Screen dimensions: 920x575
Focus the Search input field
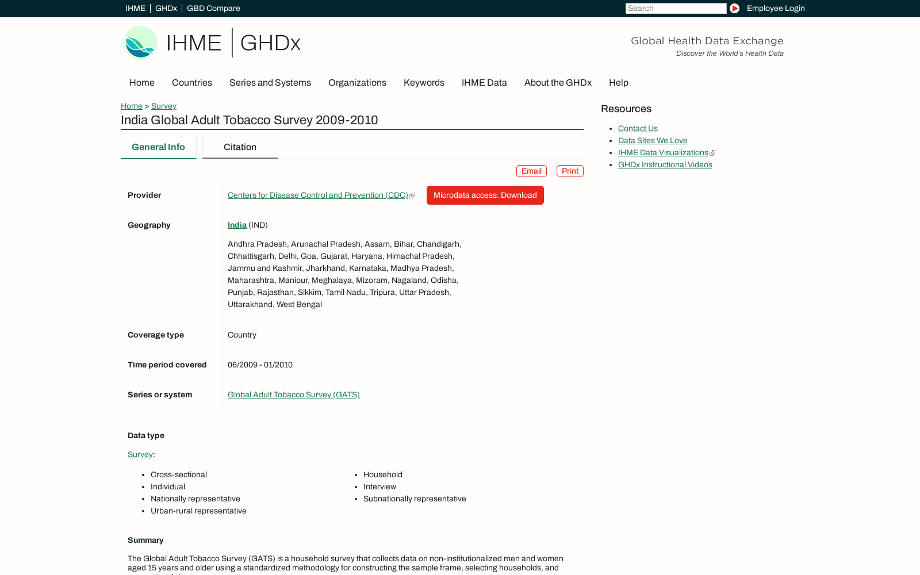(x=676, y=8)
